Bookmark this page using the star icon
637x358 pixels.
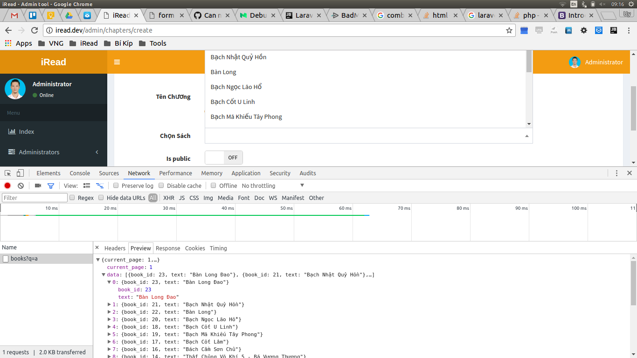[x=509, y=30]
